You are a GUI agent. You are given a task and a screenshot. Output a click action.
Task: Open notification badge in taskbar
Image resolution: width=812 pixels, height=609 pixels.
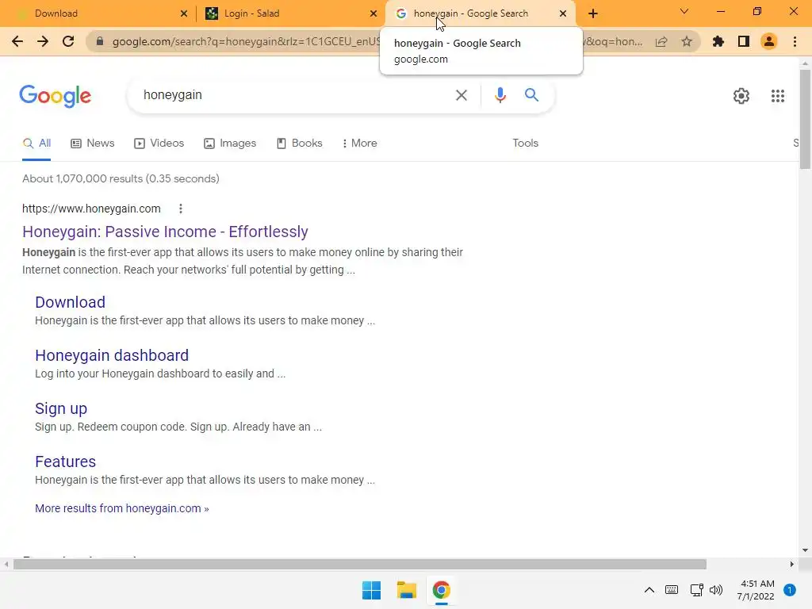789,590
